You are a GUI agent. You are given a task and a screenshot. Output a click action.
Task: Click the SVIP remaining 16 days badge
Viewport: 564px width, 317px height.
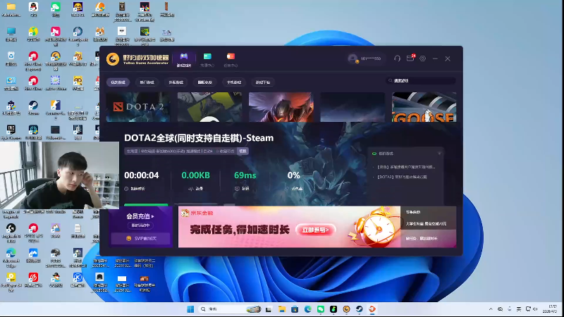tap(141, 238)
